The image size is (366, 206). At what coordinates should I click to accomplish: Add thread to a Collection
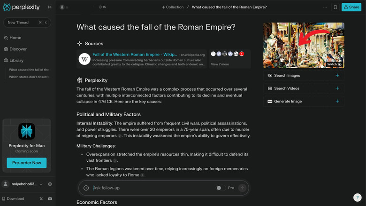click(173, 7)
